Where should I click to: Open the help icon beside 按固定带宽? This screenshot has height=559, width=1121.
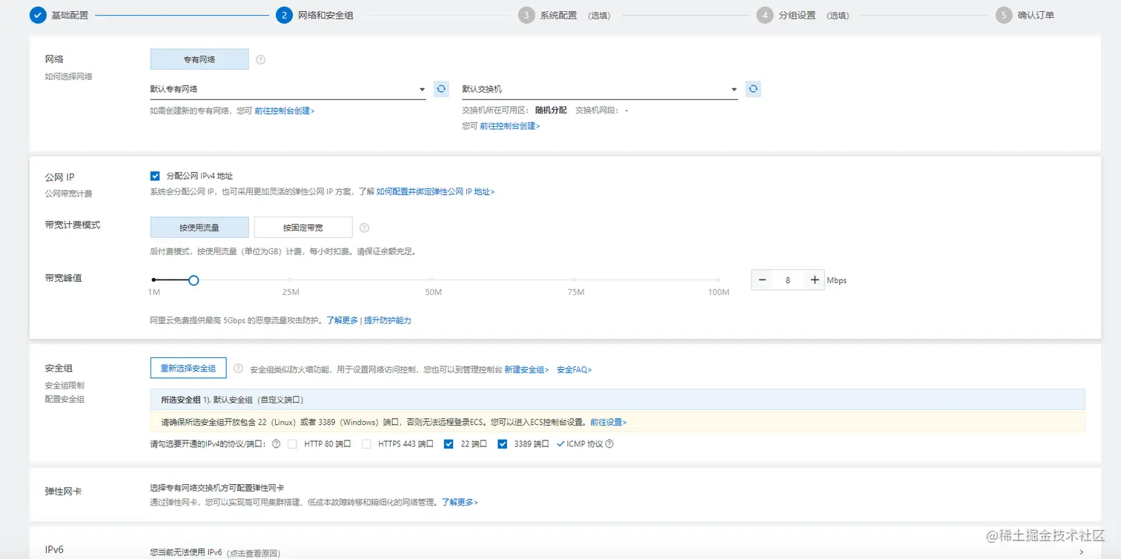[364, 228]
